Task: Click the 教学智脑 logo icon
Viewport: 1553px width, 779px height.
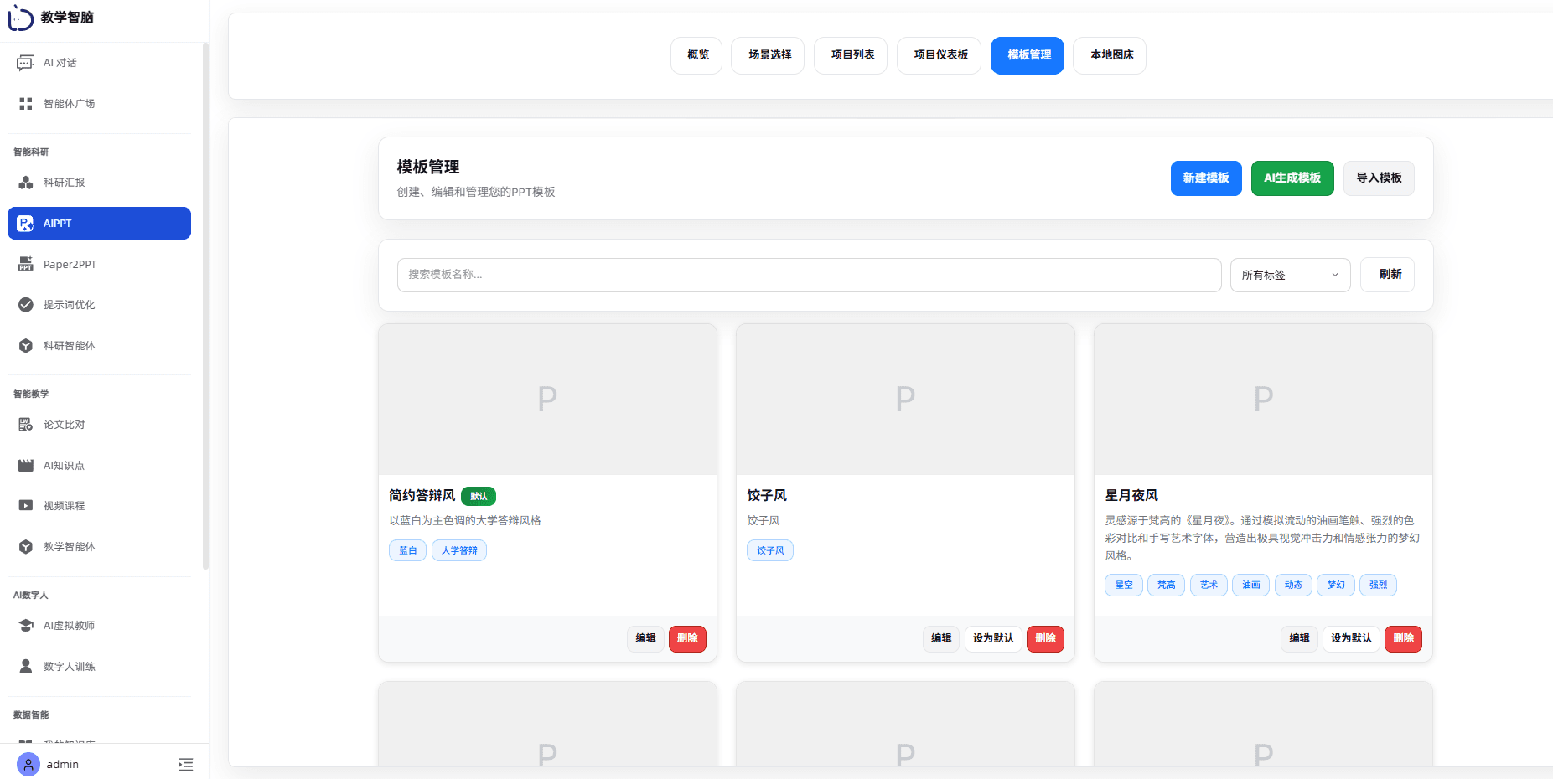Action: pyautogui.click(x=20, y=18)
